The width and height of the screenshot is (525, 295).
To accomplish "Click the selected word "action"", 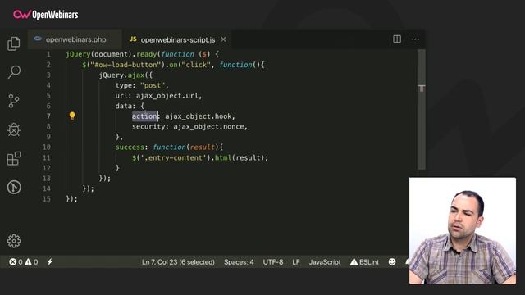I will 144,116.
